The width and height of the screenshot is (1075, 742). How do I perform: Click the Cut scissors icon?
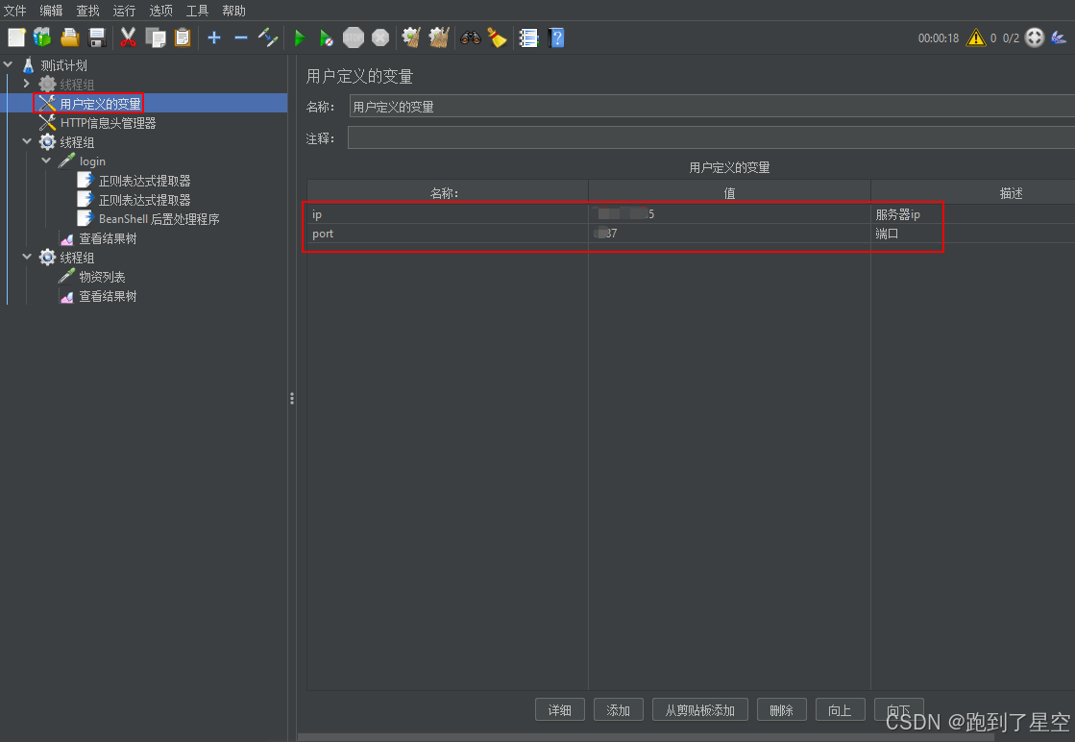[x=128, y=37]
